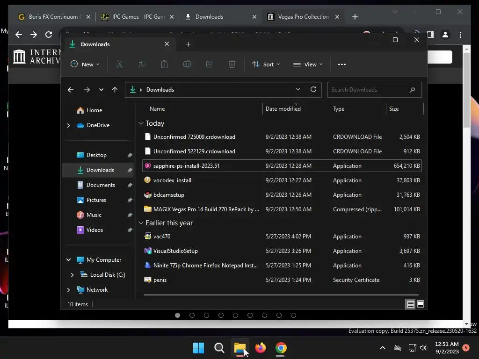Open the View dropdown
This screenshot has width=479, height=359.
(x=308, y=64)
